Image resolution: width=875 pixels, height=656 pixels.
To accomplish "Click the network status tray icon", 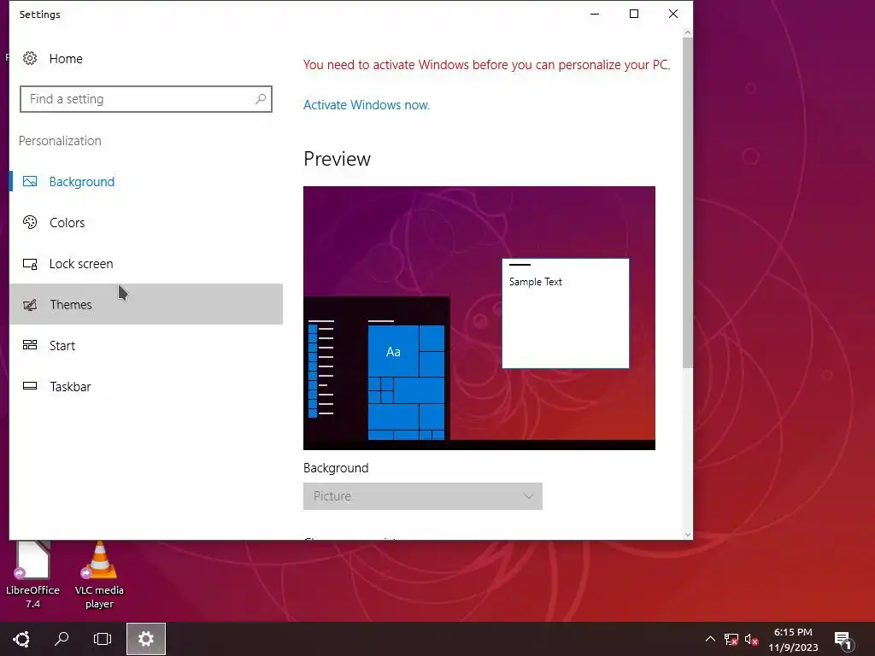I will [731, 639].
